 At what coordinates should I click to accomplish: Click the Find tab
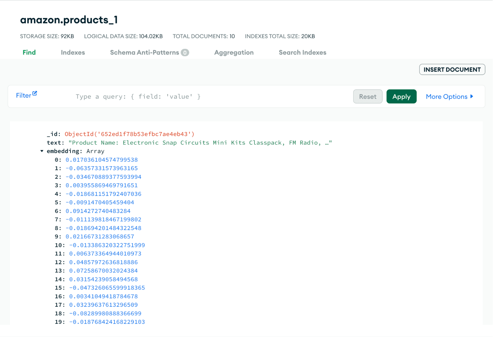(29, 52)
